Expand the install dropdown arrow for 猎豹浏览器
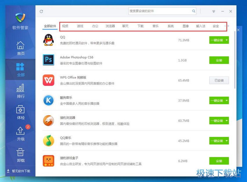The image size is (247, 182). [227, 121]
